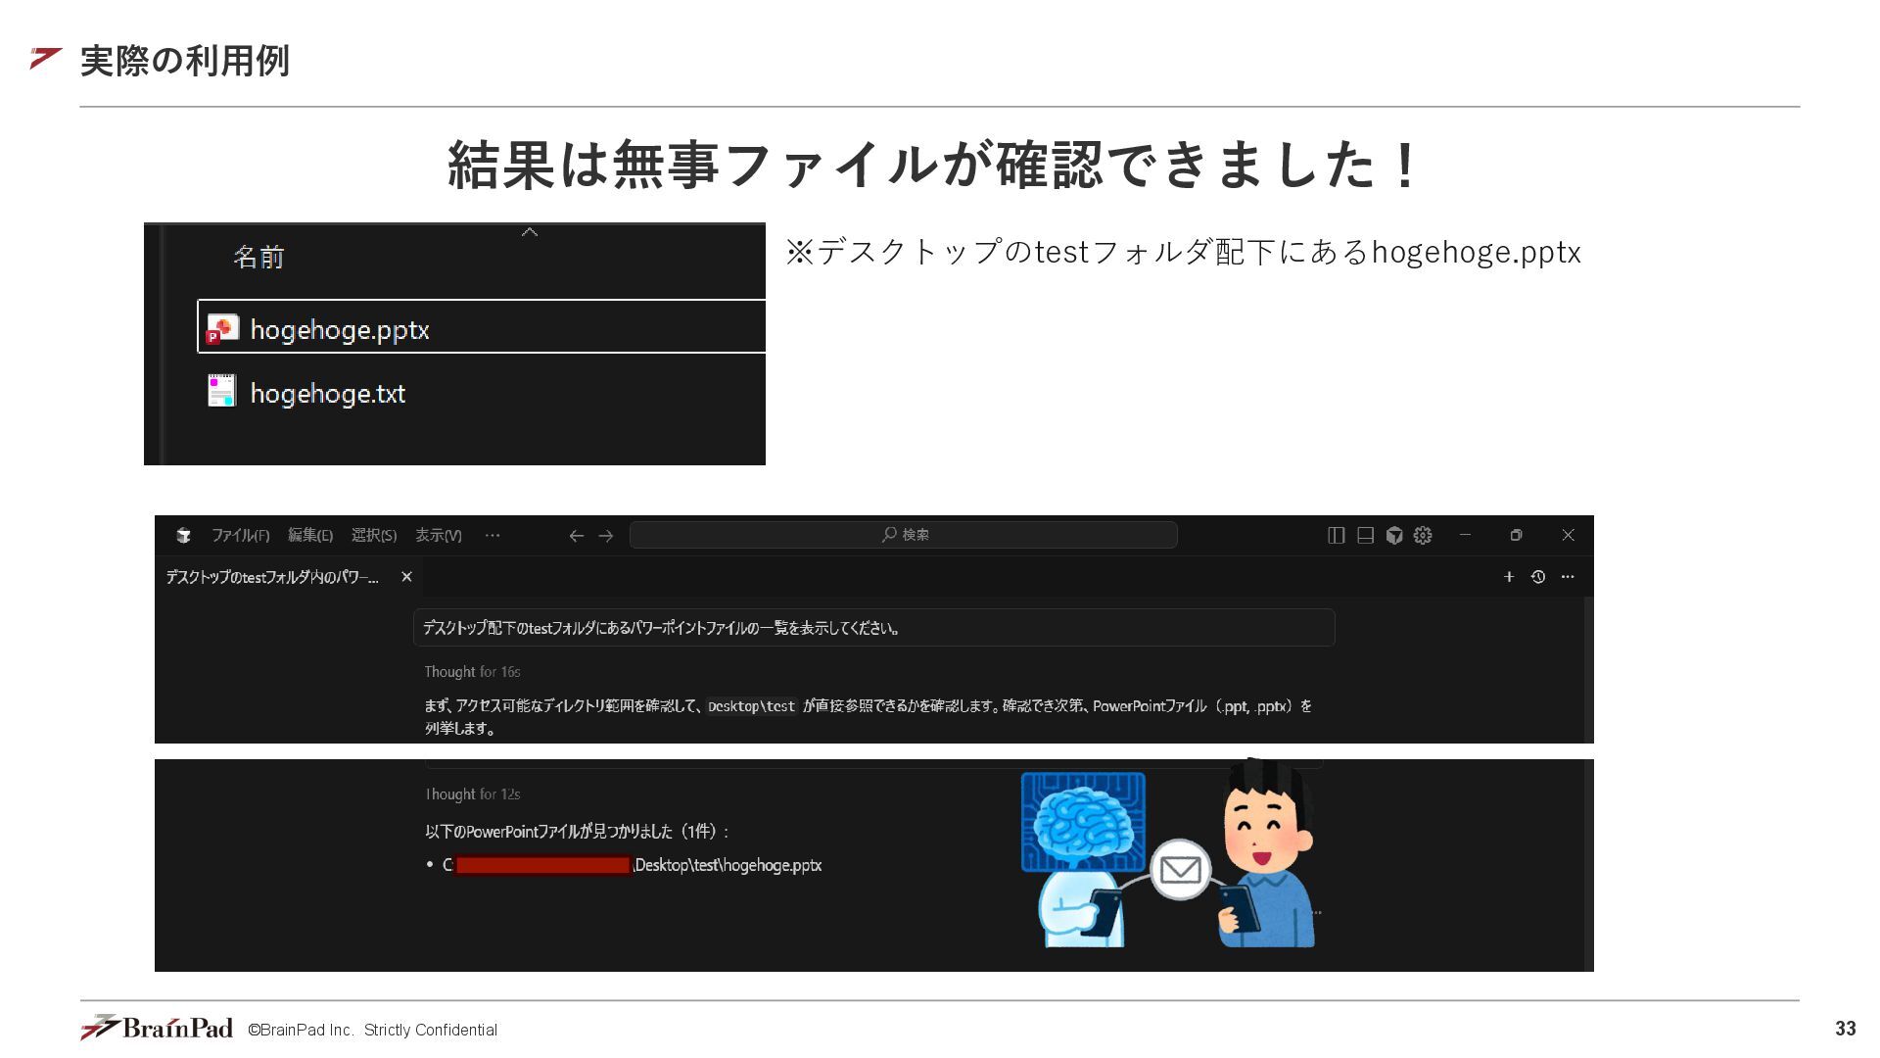Select the hogehoge.txt file icon

point(221,391)
